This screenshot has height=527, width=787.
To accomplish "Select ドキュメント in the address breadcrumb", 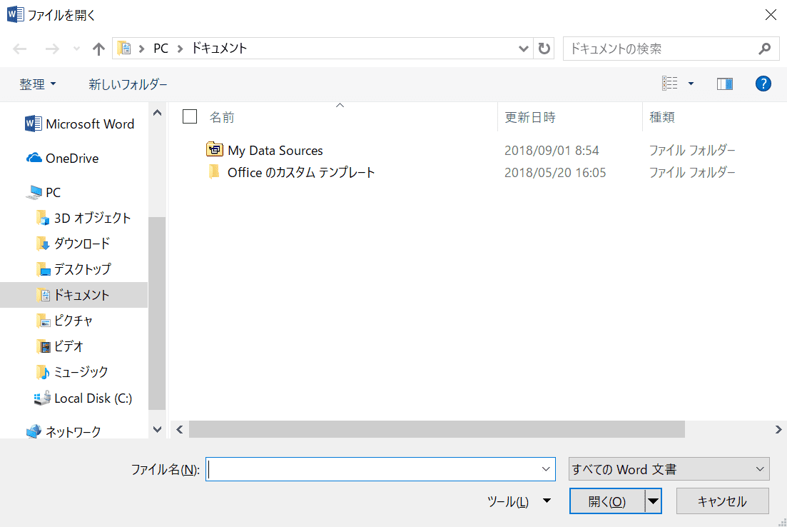I will pos(219,49).
